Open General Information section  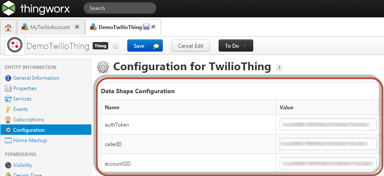[36, 78]
